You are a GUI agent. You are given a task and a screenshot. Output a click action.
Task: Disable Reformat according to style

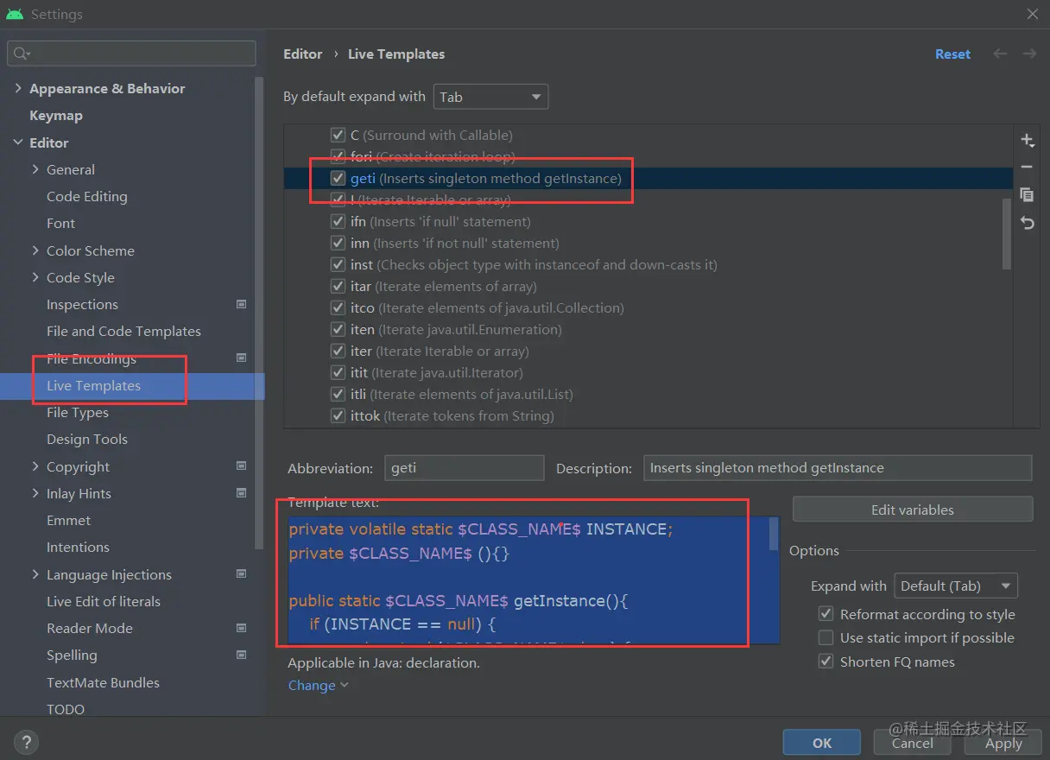coord(826,614)
